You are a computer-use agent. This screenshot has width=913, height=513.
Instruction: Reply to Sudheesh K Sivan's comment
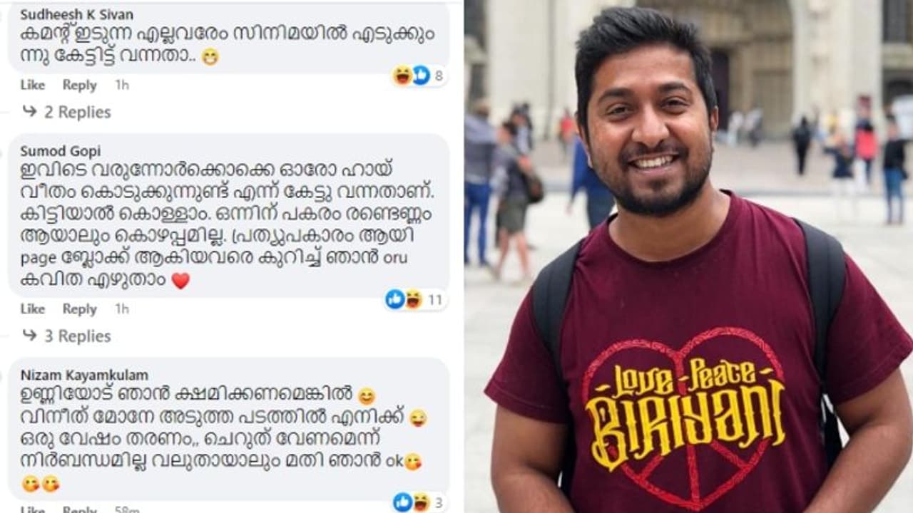[x=79, y=85]
